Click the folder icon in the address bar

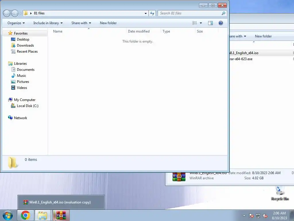(26, 13)
